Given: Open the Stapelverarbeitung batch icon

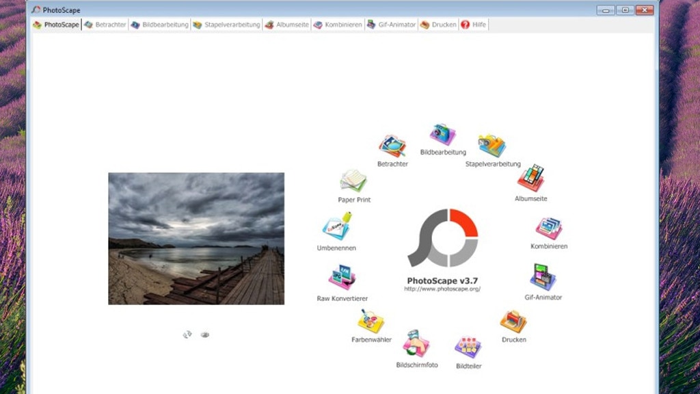Looking at the screenshot, I should coord(492,146).
